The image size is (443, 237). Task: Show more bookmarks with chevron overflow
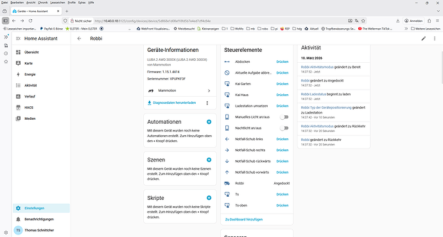coord(406,29)
